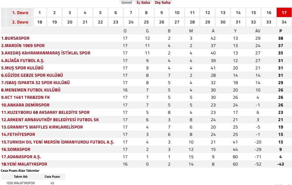
Task: Click Güzide Gebze Spor Kulübü link
Action: pos(32,75)
